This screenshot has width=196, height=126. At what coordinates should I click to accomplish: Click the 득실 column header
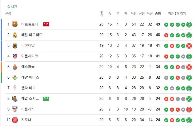(150, 13)
